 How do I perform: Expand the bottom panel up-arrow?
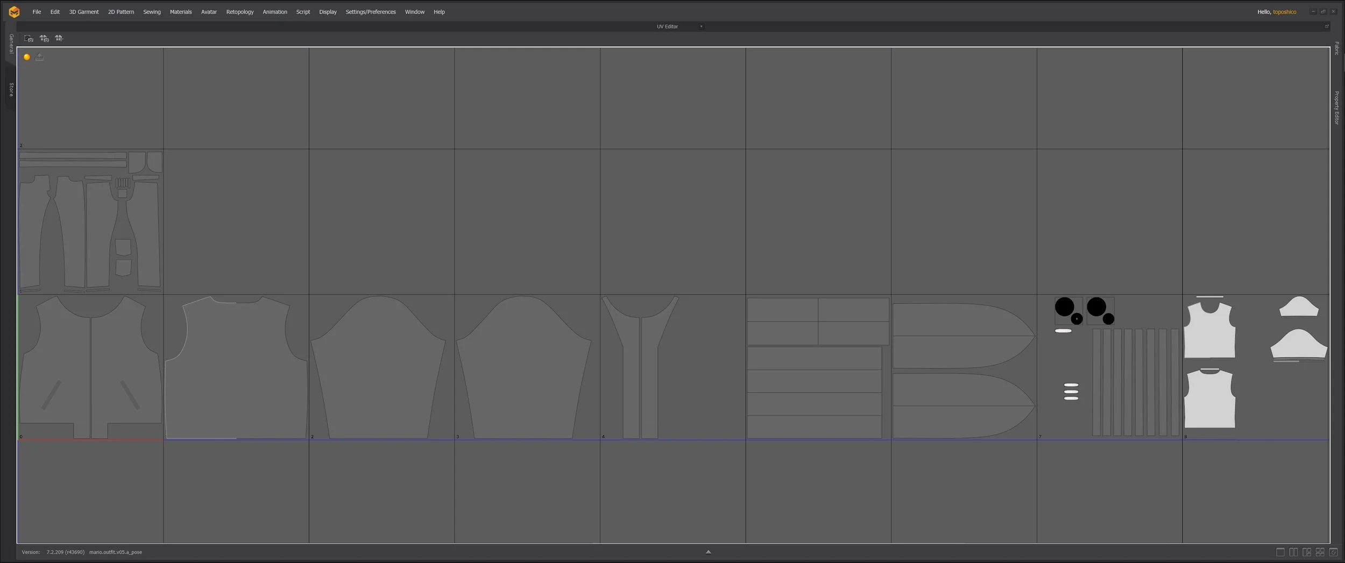709,552
